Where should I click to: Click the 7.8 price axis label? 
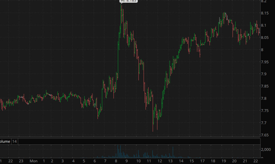[x=263, y=98]
